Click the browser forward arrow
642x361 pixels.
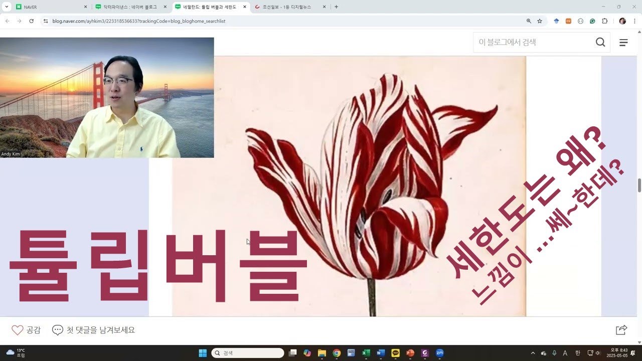point(19,21)
